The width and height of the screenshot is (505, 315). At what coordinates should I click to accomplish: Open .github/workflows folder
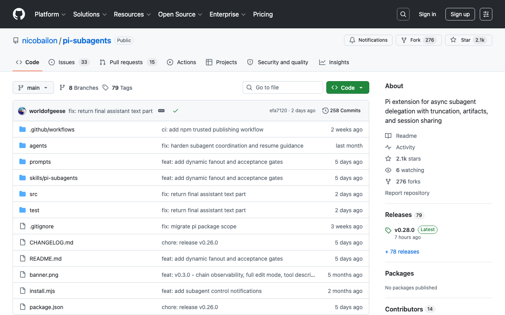pos(52,130)
